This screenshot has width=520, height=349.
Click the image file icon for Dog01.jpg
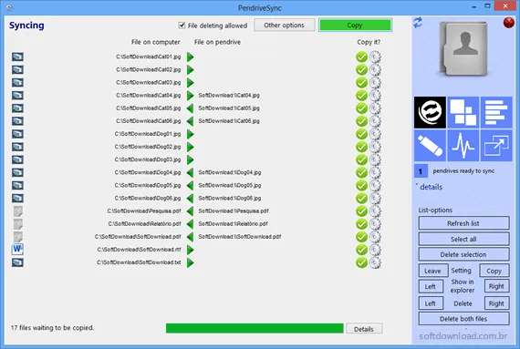click(x=17, y=134)
